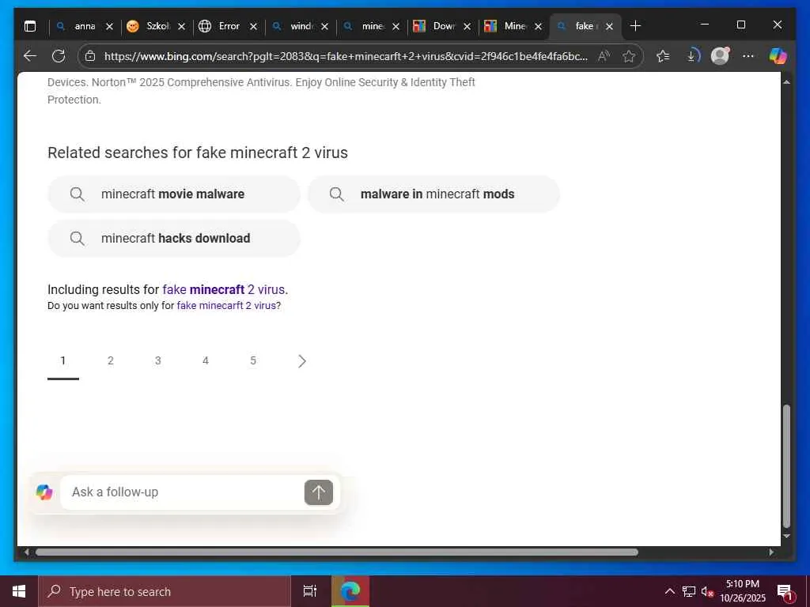The width and height of the screenshot is (810, 607).
Task: Go to results page 4
Action: [x=206, y=360]
